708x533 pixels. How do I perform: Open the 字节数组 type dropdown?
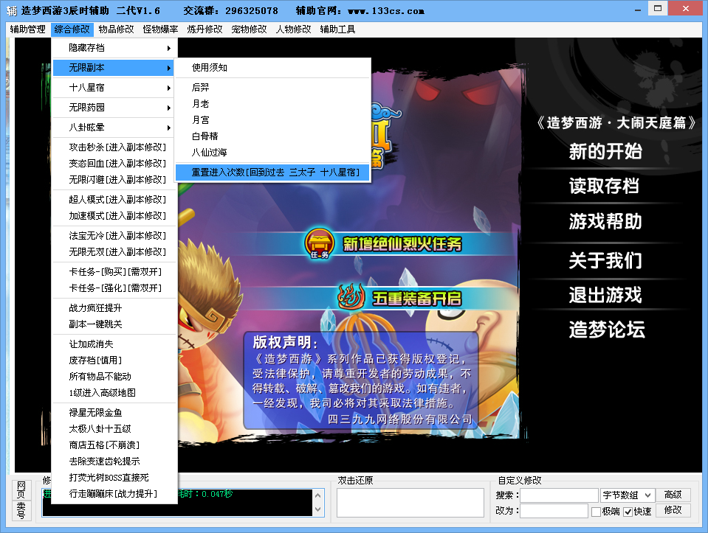point(628,495)
